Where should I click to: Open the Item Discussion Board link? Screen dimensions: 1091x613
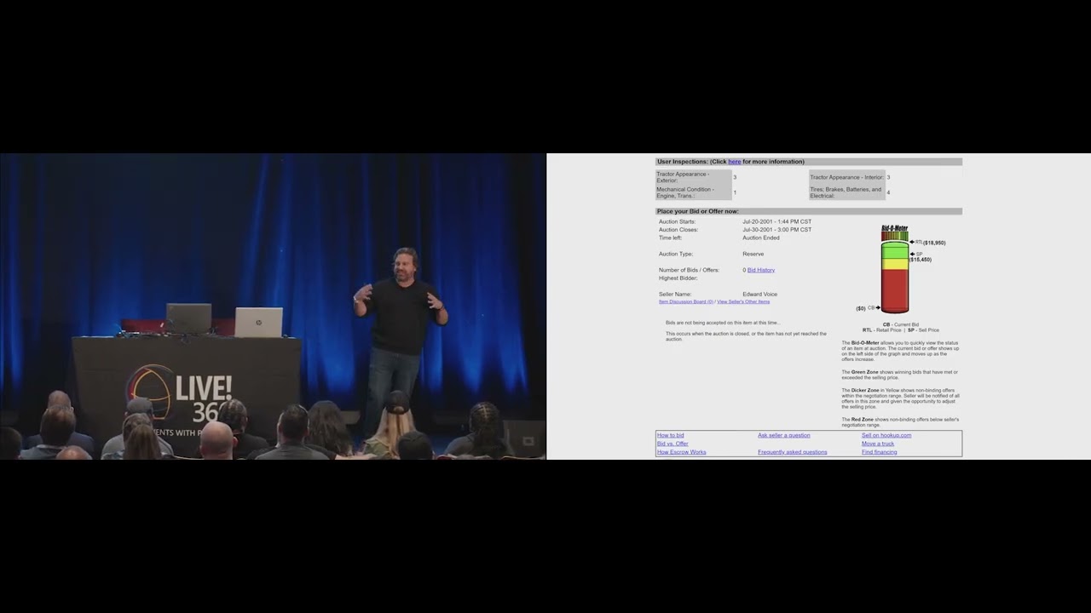coord(685,301)
